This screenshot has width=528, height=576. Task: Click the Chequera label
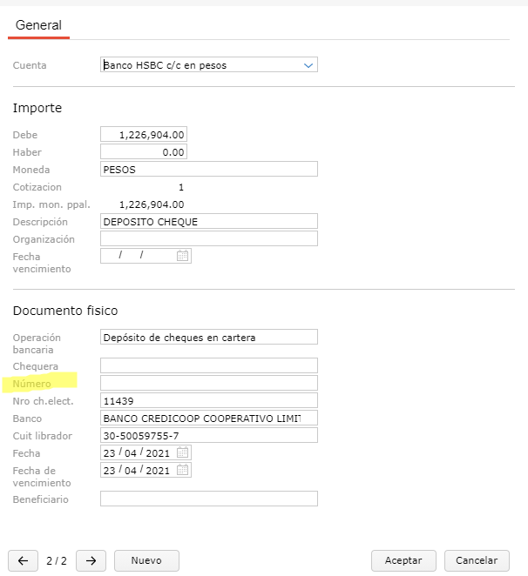click(x=36, y=366)
